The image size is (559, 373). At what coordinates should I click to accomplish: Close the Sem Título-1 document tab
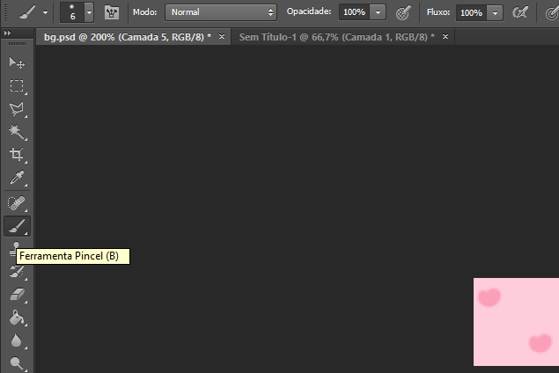445,36
